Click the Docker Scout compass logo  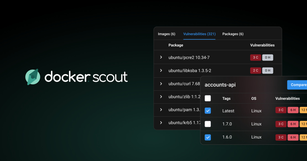tap(33, 76)
